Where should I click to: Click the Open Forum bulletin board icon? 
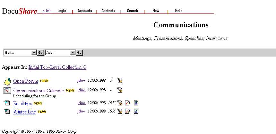7,81
